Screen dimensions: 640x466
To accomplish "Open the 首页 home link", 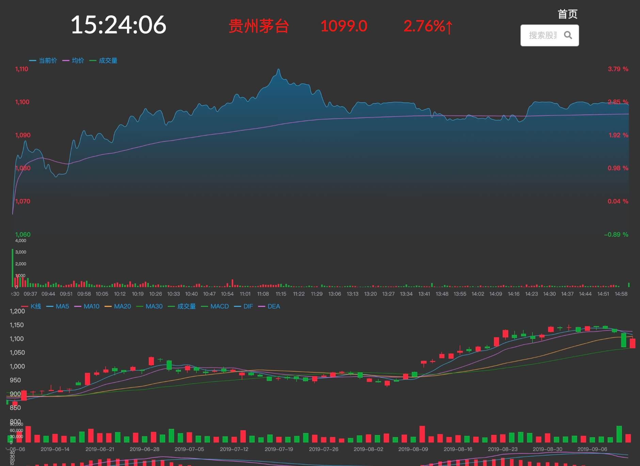I will coord(567,14).
